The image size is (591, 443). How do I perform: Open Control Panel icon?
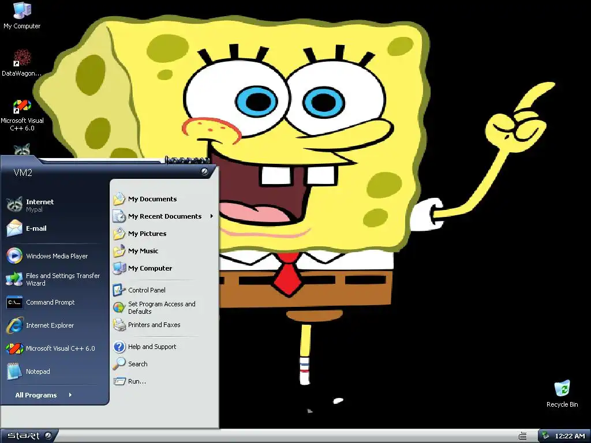pyautogui.click(x=119, y=290)
